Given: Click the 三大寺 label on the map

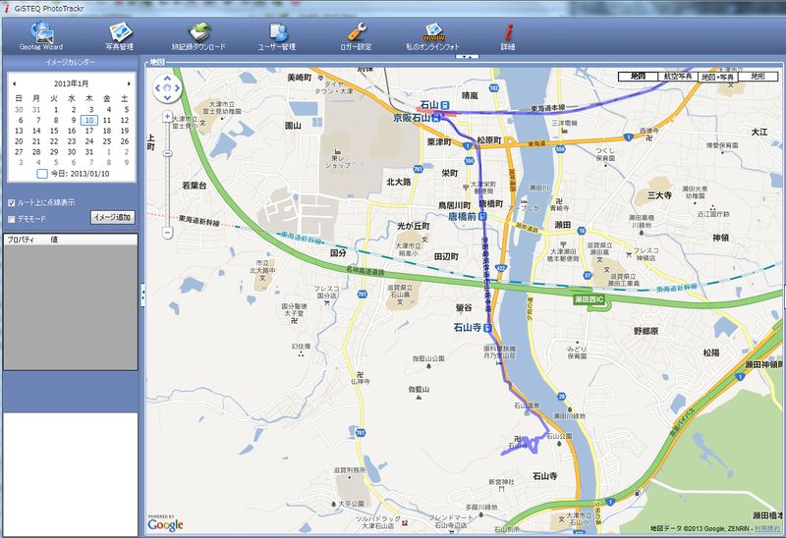Looking at the screenshot, I should pos(659,195).
